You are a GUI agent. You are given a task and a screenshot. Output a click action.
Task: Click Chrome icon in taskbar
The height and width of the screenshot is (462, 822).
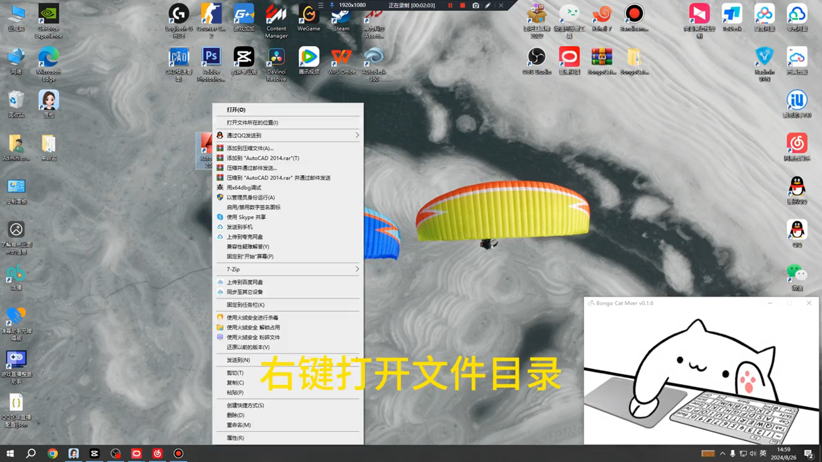(x=53, y=453)
